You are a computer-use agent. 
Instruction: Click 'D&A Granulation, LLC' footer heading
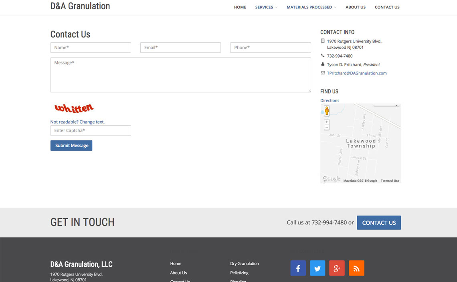click(x=81, y=264)
